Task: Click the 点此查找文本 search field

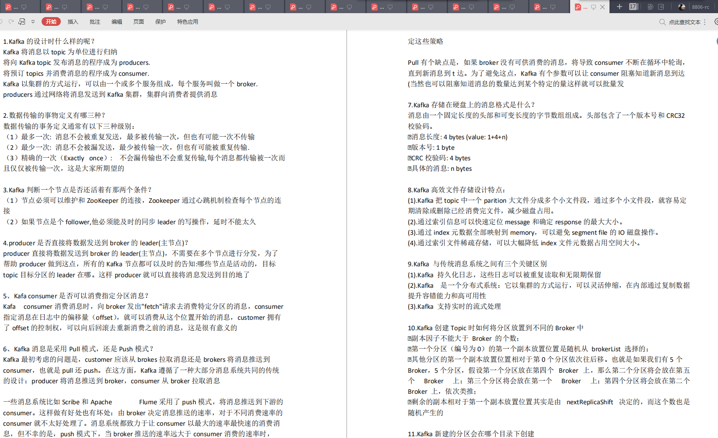Action: click(x=685, y=22)
